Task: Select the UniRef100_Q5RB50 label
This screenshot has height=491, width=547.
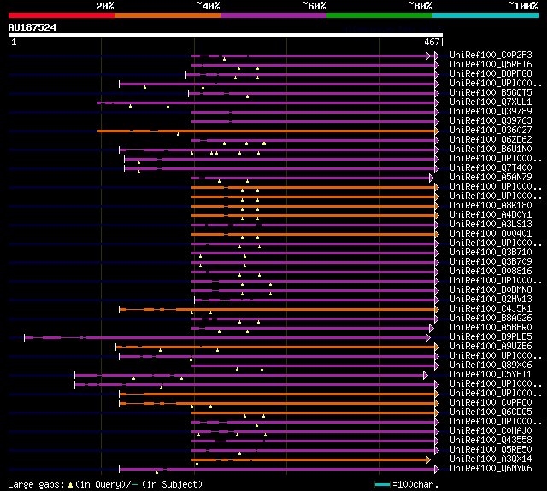Action: tap(491, 450)
